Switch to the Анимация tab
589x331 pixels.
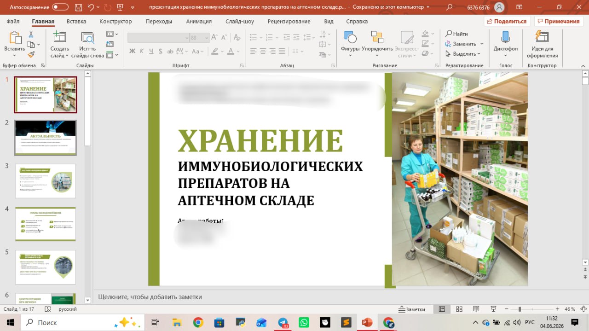tap(199, 22)
